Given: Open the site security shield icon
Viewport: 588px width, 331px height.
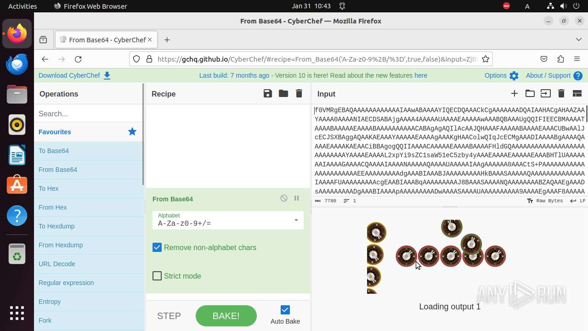Looking at the screenshot, I should click(x=136, y=59).
